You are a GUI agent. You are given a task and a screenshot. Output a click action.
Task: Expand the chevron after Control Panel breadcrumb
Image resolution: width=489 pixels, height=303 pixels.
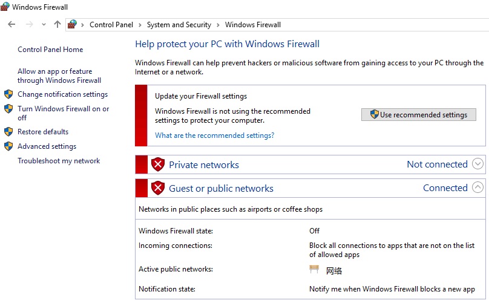pyautogui.click(x=140, y=25)
